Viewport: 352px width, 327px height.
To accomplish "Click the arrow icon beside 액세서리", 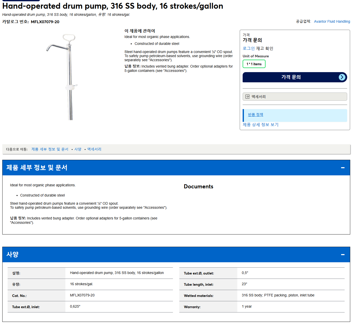I will click(x=247, y=97).
